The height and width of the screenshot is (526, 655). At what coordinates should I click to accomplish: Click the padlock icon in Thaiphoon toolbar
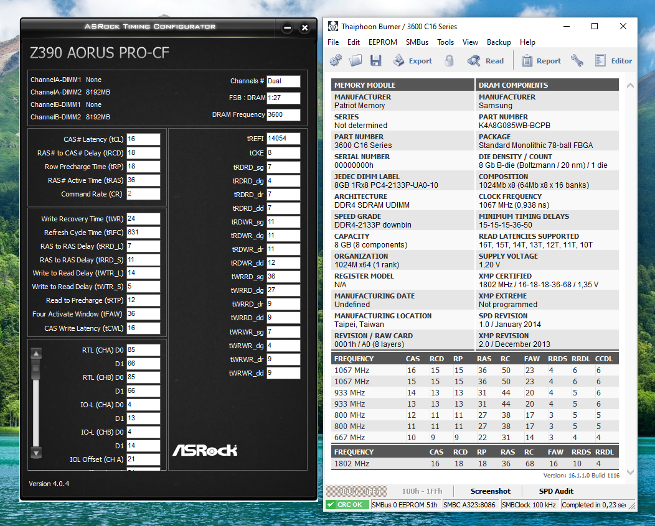click(x=449, y=61)
